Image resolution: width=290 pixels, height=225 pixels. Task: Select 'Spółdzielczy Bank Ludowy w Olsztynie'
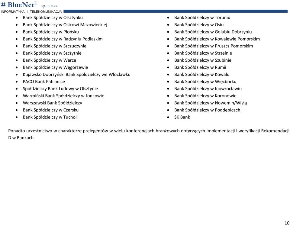click(x=60, y=88)
